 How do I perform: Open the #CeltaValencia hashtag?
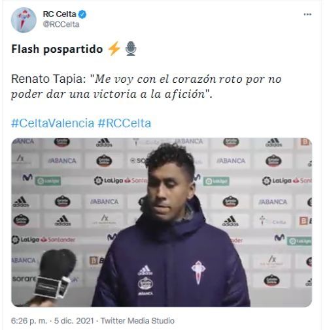tap(52, 123)
